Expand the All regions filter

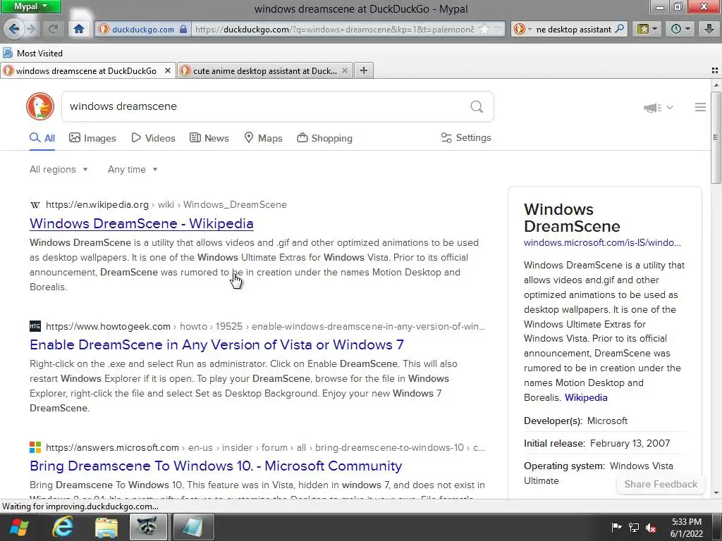[59, 169]
